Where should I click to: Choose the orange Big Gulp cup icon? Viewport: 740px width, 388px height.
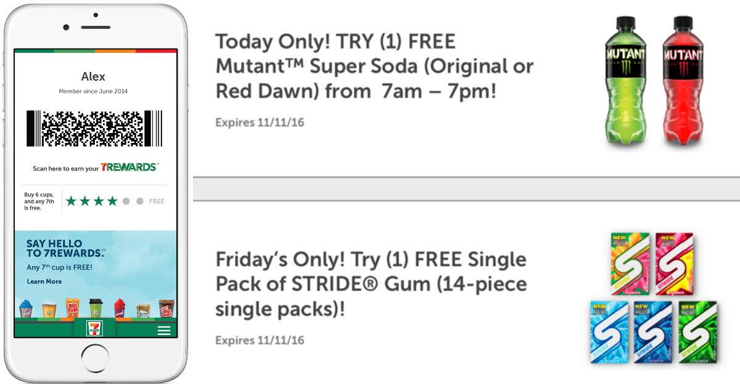(x=72, y=308)
